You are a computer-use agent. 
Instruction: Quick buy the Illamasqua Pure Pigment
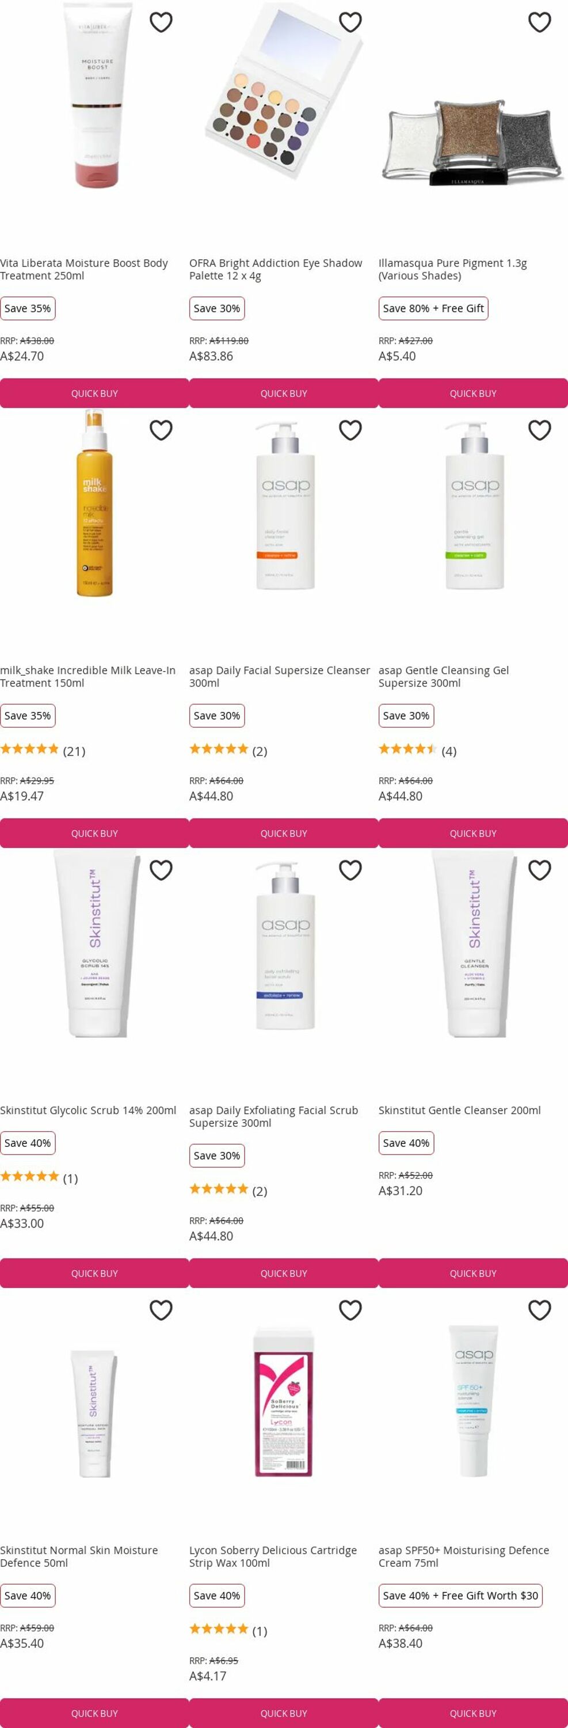473,393
